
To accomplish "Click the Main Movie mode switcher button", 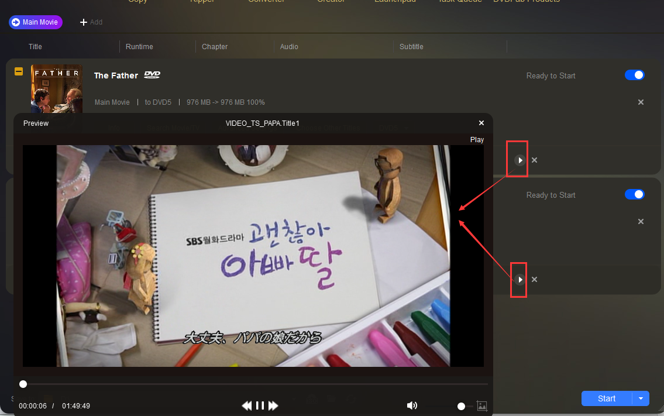I will pos(36,22).
